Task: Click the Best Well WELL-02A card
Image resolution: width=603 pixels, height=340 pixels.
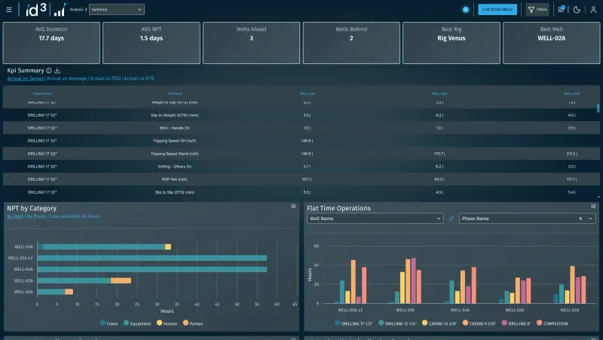Action: (551, 43)
